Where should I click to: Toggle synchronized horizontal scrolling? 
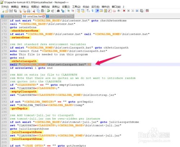(82, 11)
